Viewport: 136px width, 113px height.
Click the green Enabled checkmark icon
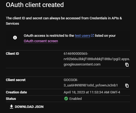[x=66, y=99]
